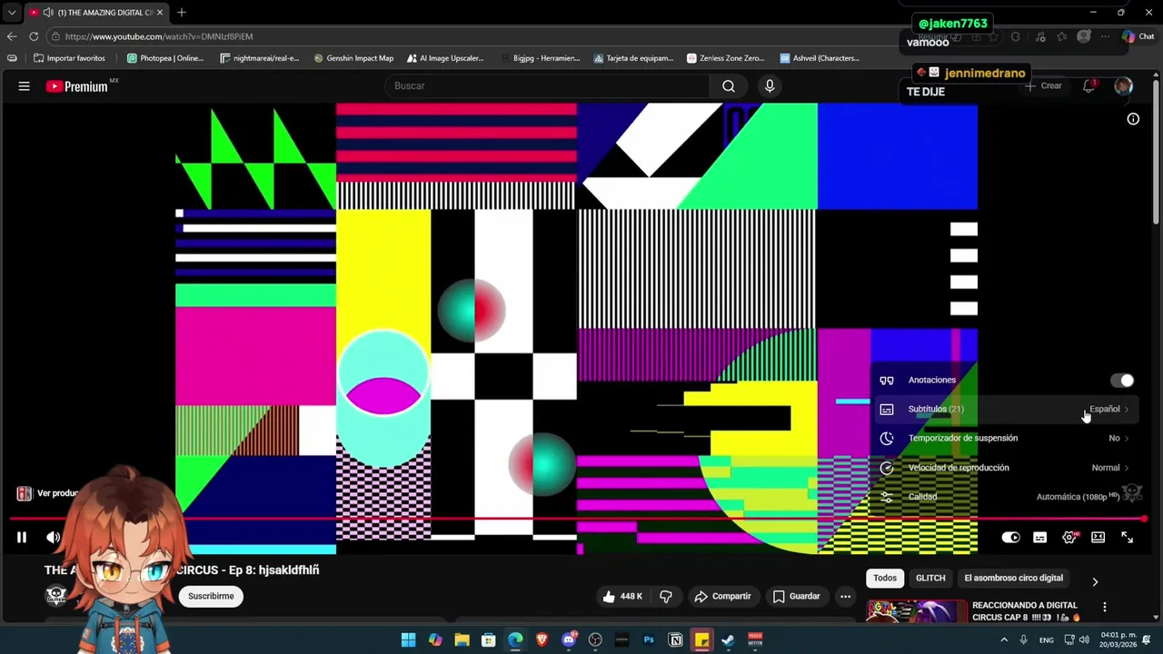Open more actions three-dot button
Viewport: 1163px width, 654px height.
click(845, 597)
